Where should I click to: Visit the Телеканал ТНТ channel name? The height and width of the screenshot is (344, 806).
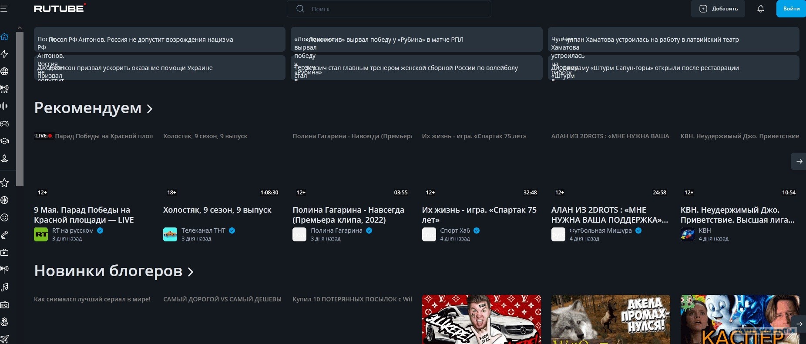point(203,230)
